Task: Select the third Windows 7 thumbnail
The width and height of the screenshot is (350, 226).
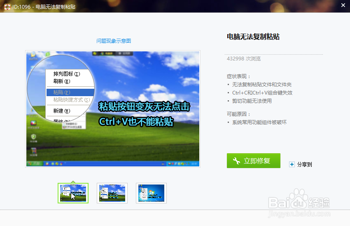Action: point(151,193)
